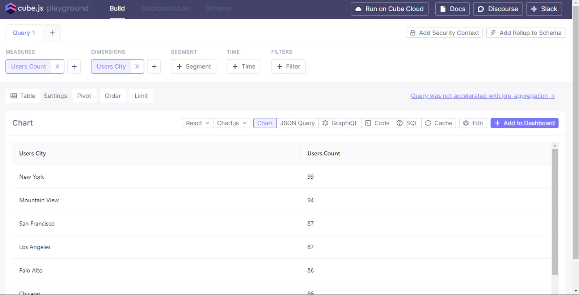Add another dimension with plus button

[x=154, y=66]
